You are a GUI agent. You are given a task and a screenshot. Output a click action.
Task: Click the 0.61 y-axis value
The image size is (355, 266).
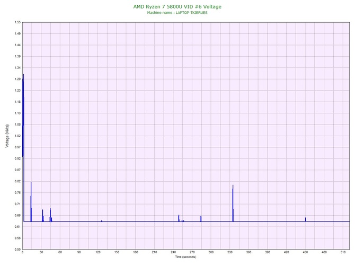coord(17,227)
